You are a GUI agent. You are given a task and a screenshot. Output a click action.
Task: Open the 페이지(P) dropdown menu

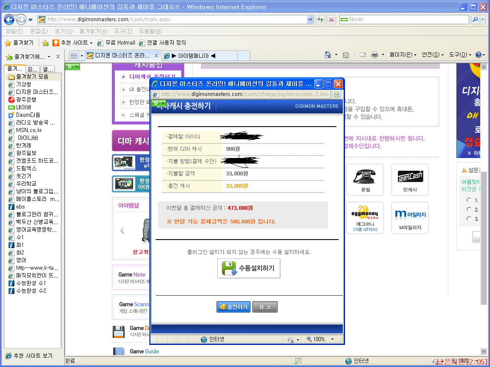pos(403,55)
